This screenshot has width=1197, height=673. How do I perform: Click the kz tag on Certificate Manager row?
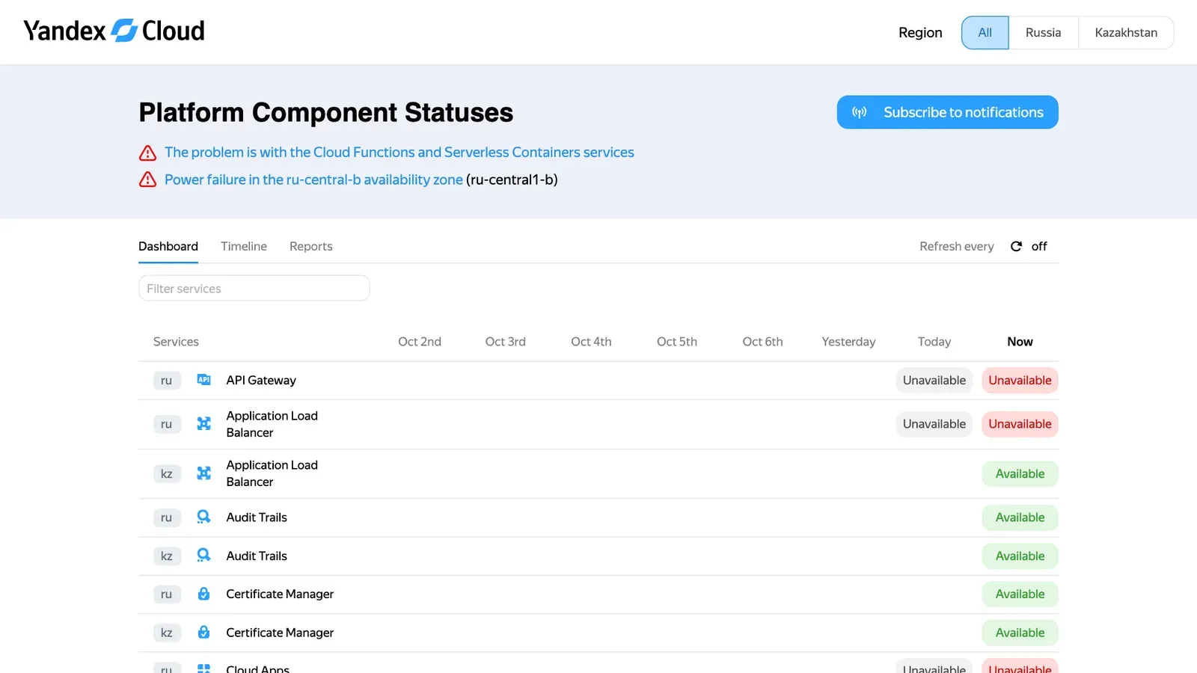(167, 633)
